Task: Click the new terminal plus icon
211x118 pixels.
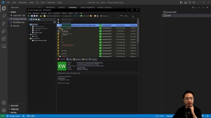Action: (193, 8)
